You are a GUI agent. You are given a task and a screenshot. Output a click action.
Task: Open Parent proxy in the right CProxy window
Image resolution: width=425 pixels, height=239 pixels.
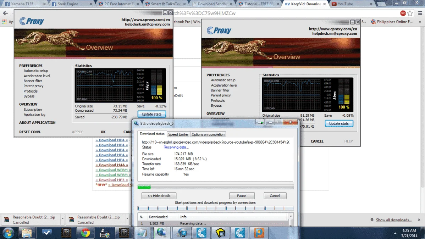[x=221, y=95]
